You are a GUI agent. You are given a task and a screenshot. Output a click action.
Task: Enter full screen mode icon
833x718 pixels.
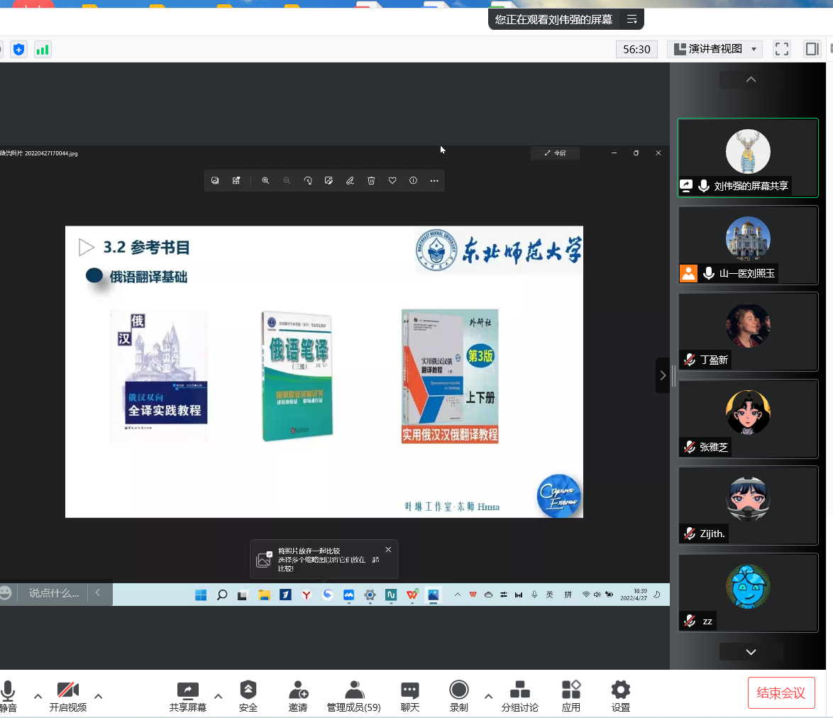click(x=782, y=49)
